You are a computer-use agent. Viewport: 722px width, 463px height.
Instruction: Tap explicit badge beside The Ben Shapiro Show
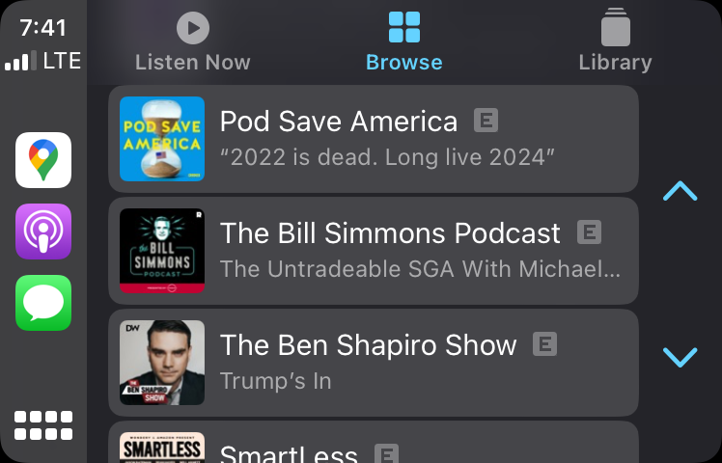[x=544, y=343]
